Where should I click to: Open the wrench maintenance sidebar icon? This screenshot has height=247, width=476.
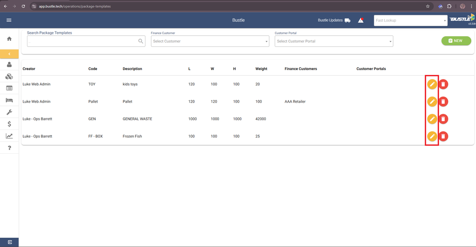[9, 112]
